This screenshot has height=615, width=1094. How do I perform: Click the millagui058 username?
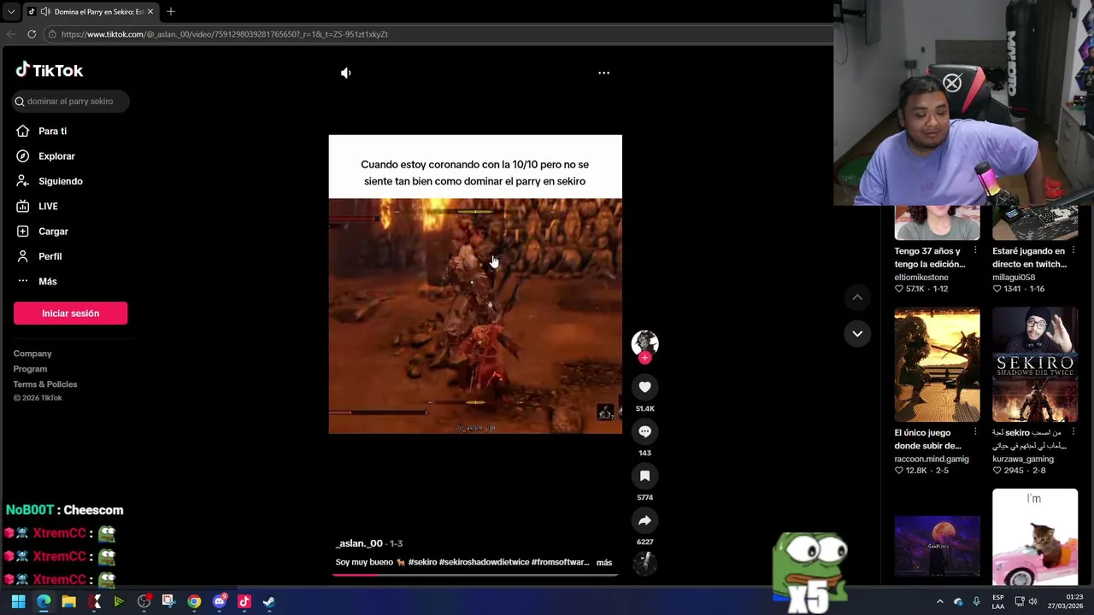pyautogui.click(x=1014, y=278)
